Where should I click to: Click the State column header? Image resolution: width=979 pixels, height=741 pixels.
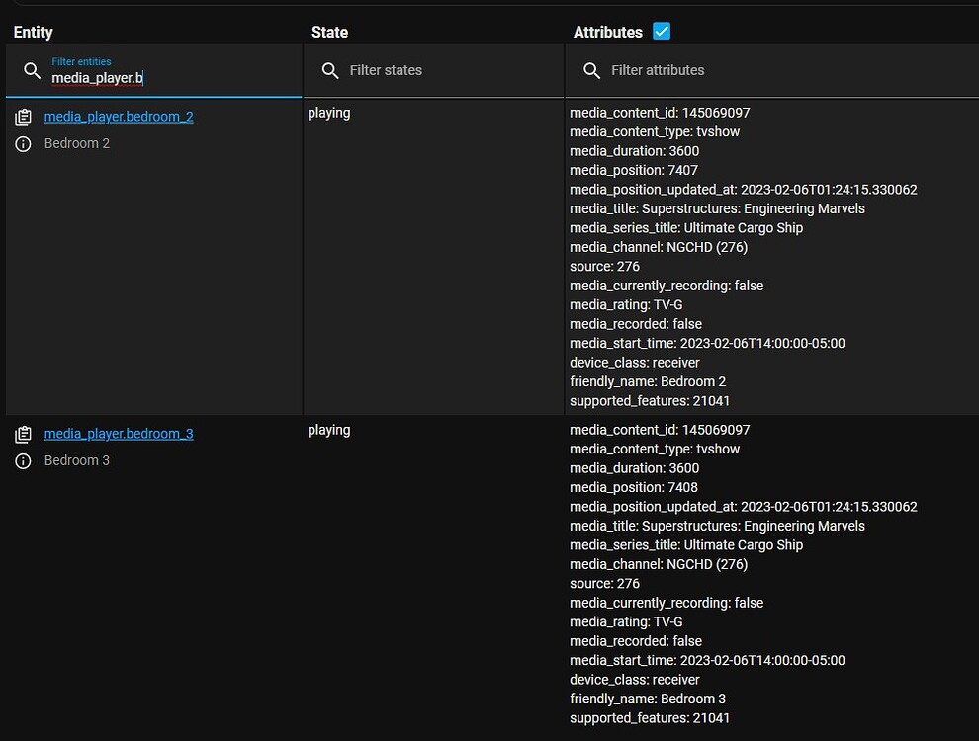(x=329, y=32)
